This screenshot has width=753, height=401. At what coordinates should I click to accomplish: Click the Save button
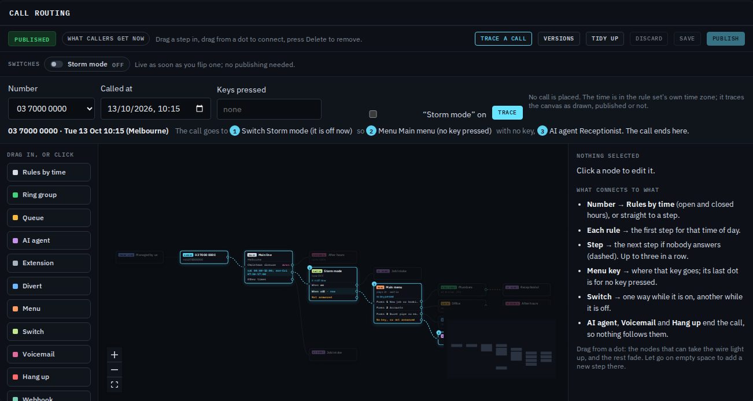(x=687, y=39)
